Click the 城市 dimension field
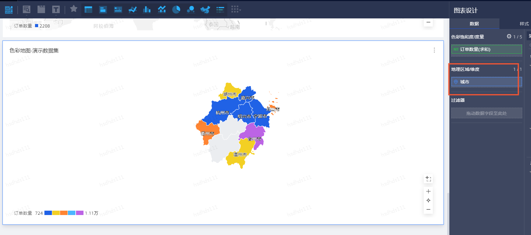Image resolution: width=531 pixels, height=235 pixels. click(x=486, y=82)
